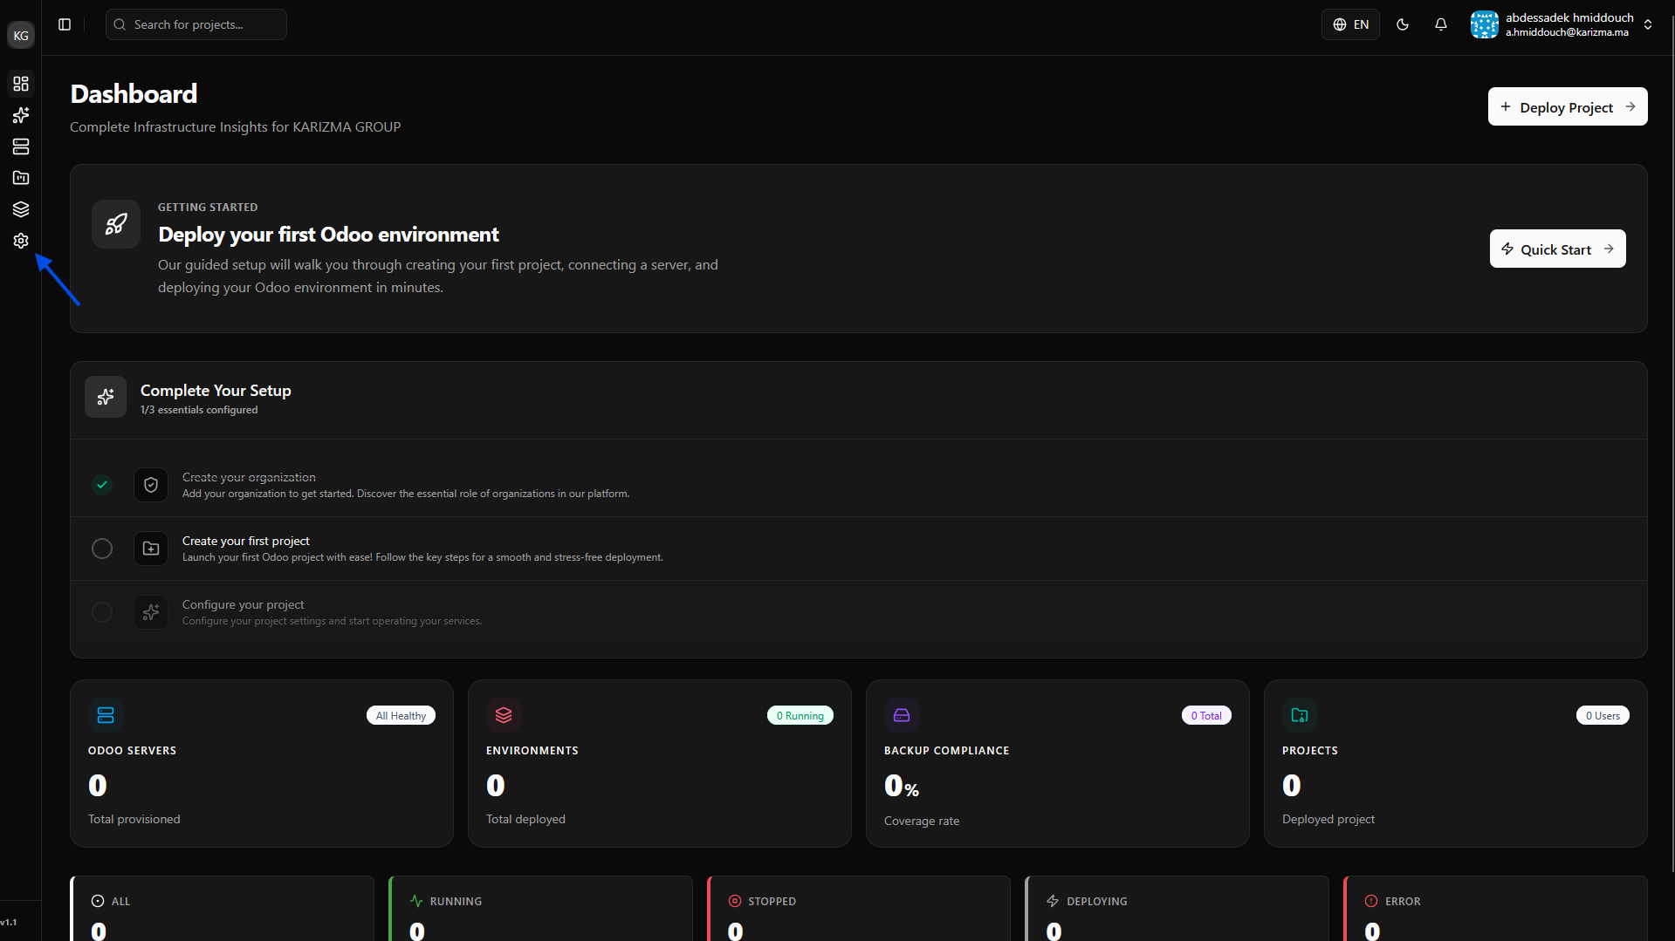Viewport: 1675px width, 941px height.
Task: Toggle dark mode with the moon icon
Action: (1403, 24)
